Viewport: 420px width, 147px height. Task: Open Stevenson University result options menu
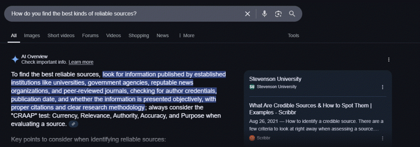pyautogui.click(x=383, y=87)
